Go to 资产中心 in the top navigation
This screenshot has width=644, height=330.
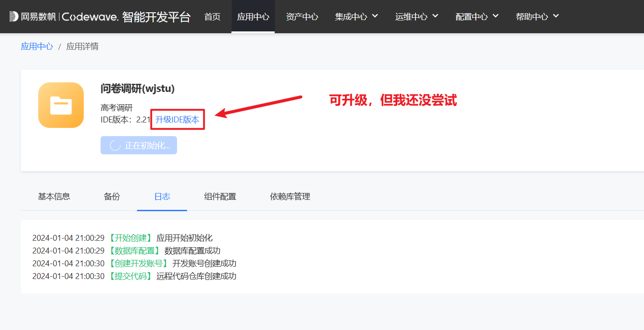point(302,17)
